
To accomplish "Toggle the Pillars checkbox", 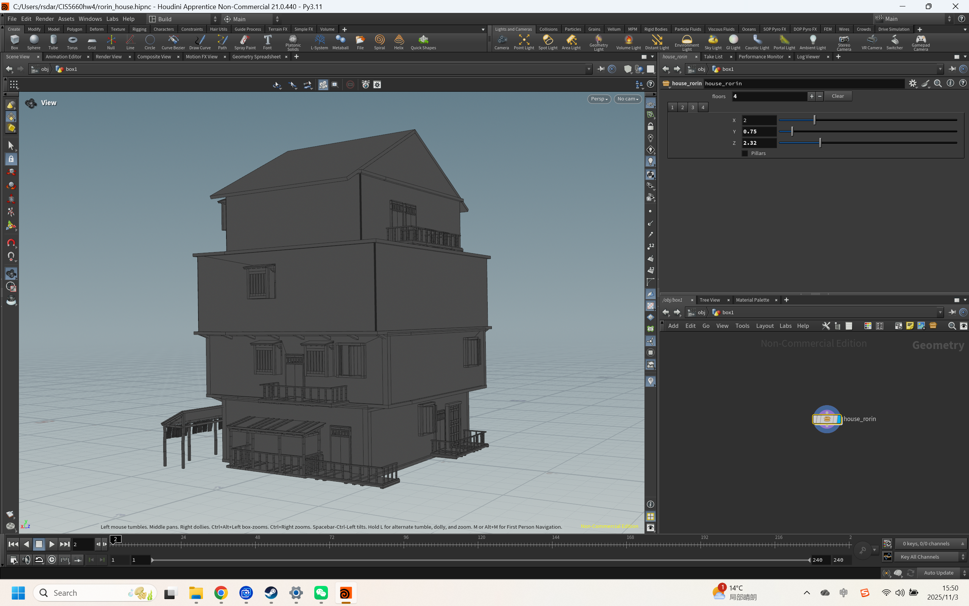I will pyautogui.click(x=745, y=153).
